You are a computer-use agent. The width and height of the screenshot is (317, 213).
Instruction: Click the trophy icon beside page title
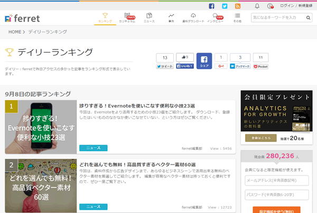(10, 52)
